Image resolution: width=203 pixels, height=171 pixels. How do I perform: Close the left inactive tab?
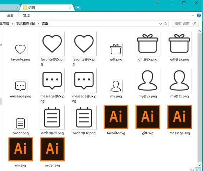click(17, 8)
